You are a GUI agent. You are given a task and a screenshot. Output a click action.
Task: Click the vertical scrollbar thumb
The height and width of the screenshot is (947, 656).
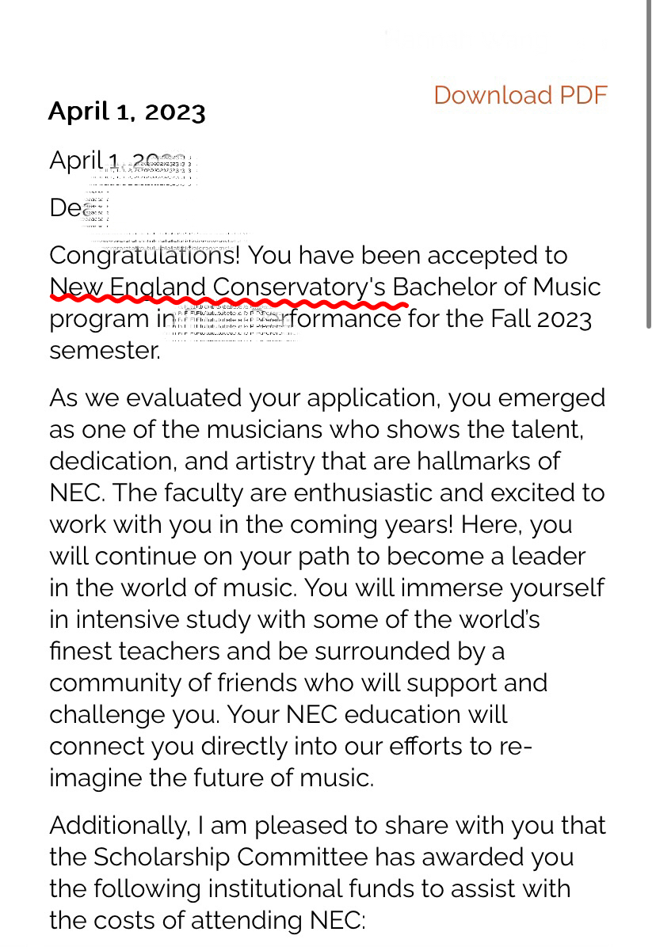click(649, 164)
